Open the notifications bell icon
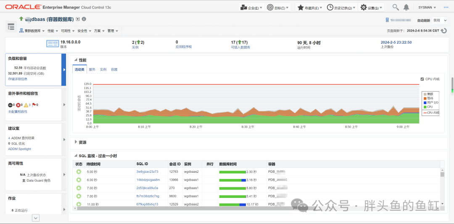 tap(406, 7)
